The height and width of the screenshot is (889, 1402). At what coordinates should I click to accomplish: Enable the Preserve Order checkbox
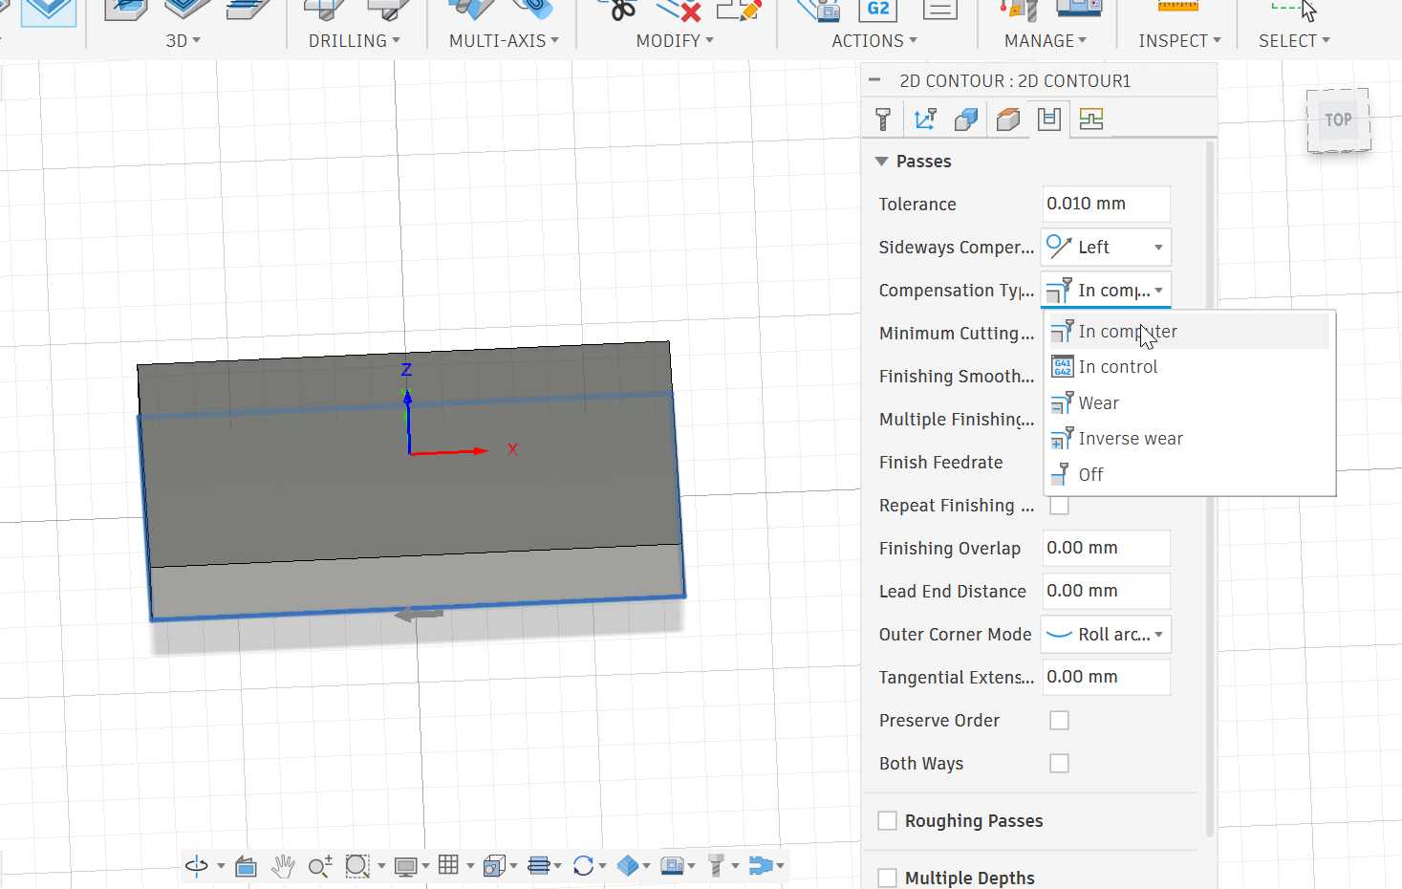click(1059, 721)
